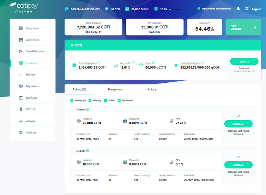Show G-COTI Max APY info icon
Screen dimensions: 266x195
[x=133, y=63]
